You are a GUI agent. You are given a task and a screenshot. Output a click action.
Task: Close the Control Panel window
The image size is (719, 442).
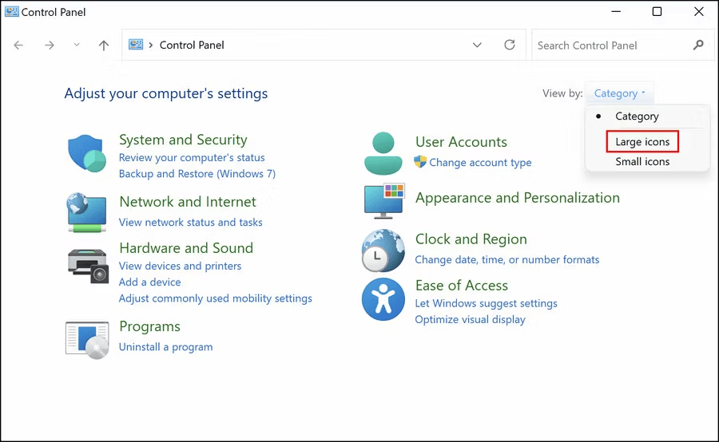pyautogui.click(x=698, y=11)
